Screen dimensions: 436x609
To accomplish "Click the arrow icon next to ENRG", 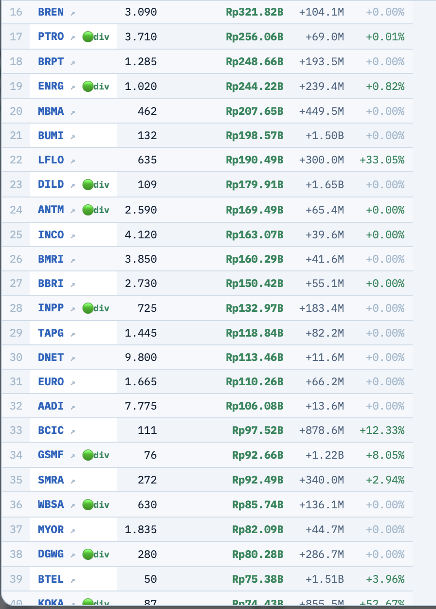I will coord(73,88).
